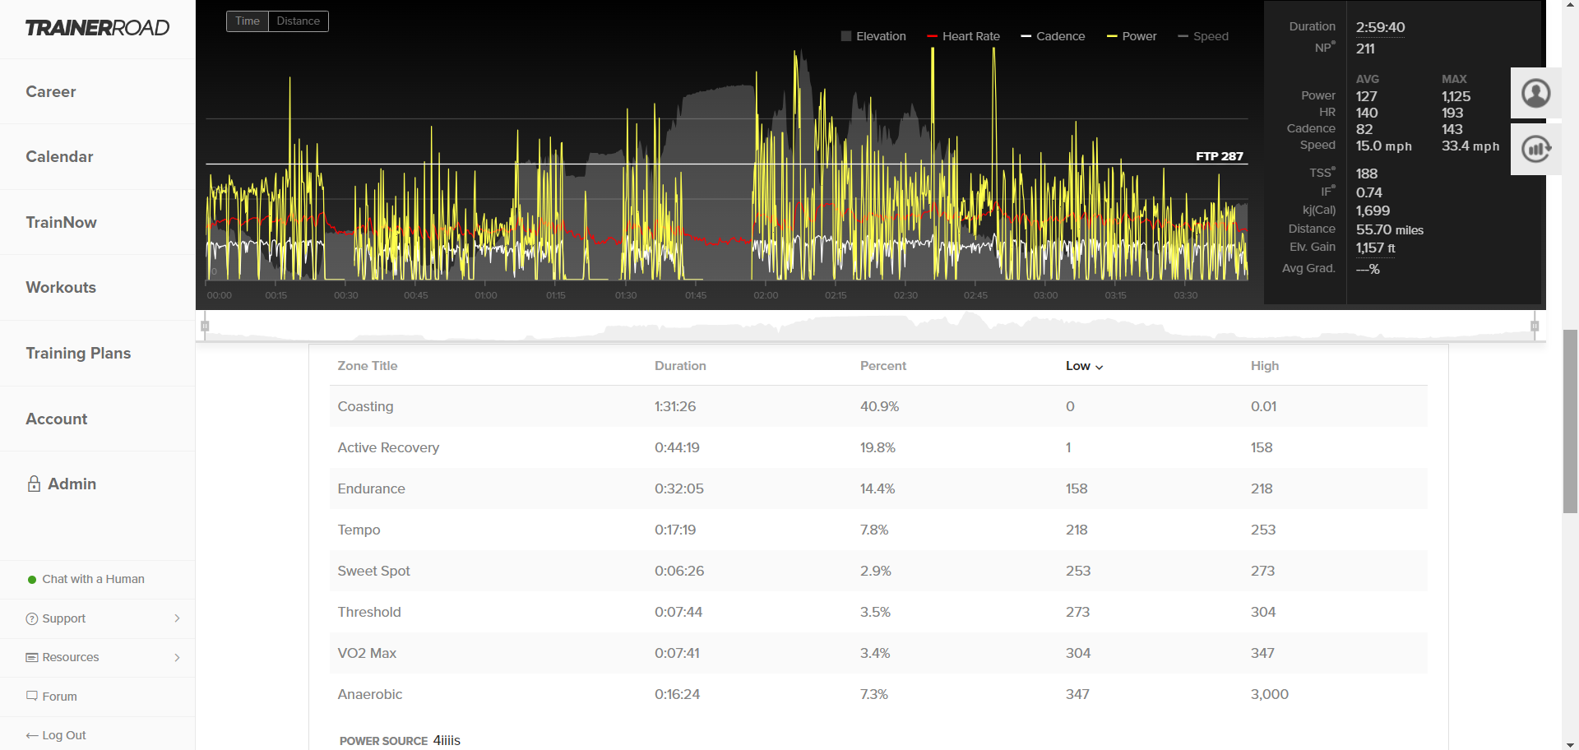
Task: Sort zones by Low column arrow
Action: pyautogui.click(x=1100, y=367)
